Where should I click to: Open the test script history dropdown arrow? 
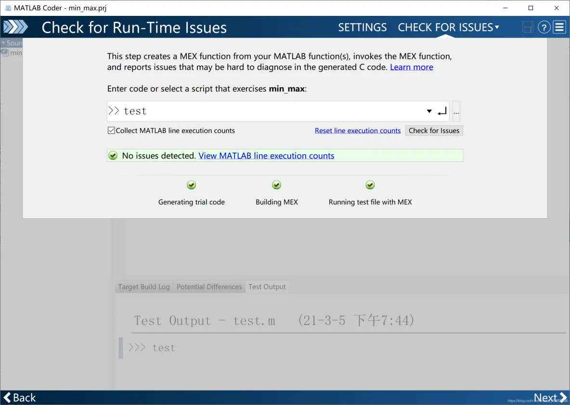point(429,111)
